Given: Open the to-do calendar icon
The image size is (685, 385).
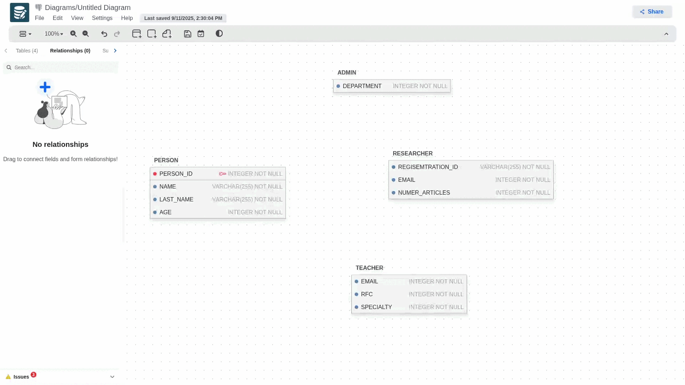Looking at the screenshot, I should click(x=201, y=34).
